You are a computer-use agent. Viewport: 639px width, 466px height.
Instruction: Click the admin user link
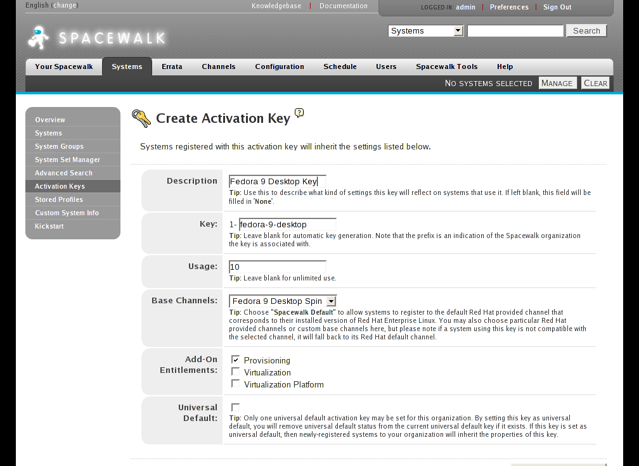[465, 8]
